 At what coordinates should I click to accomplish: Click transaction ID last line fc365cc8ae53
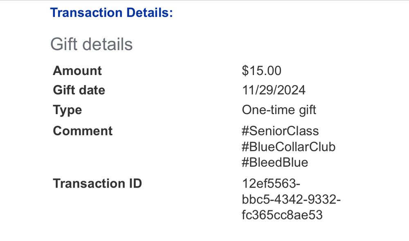click(282, 215)
